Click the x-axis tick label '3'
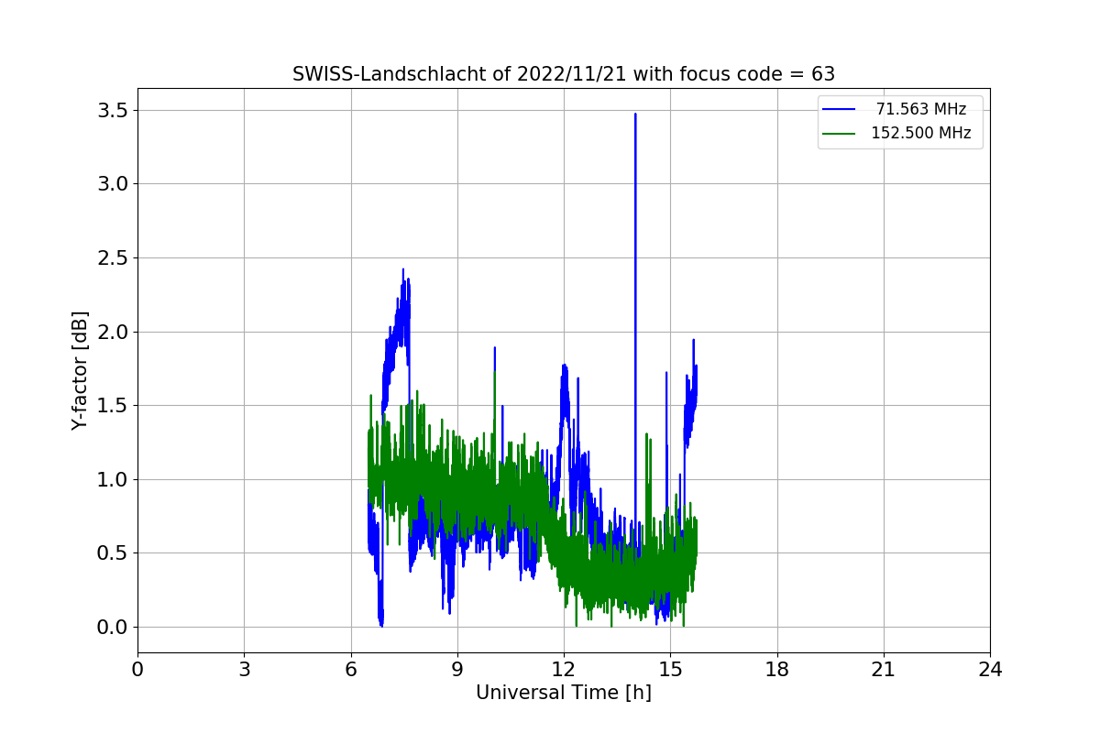The image size is (1100, 733). [244, 669]
